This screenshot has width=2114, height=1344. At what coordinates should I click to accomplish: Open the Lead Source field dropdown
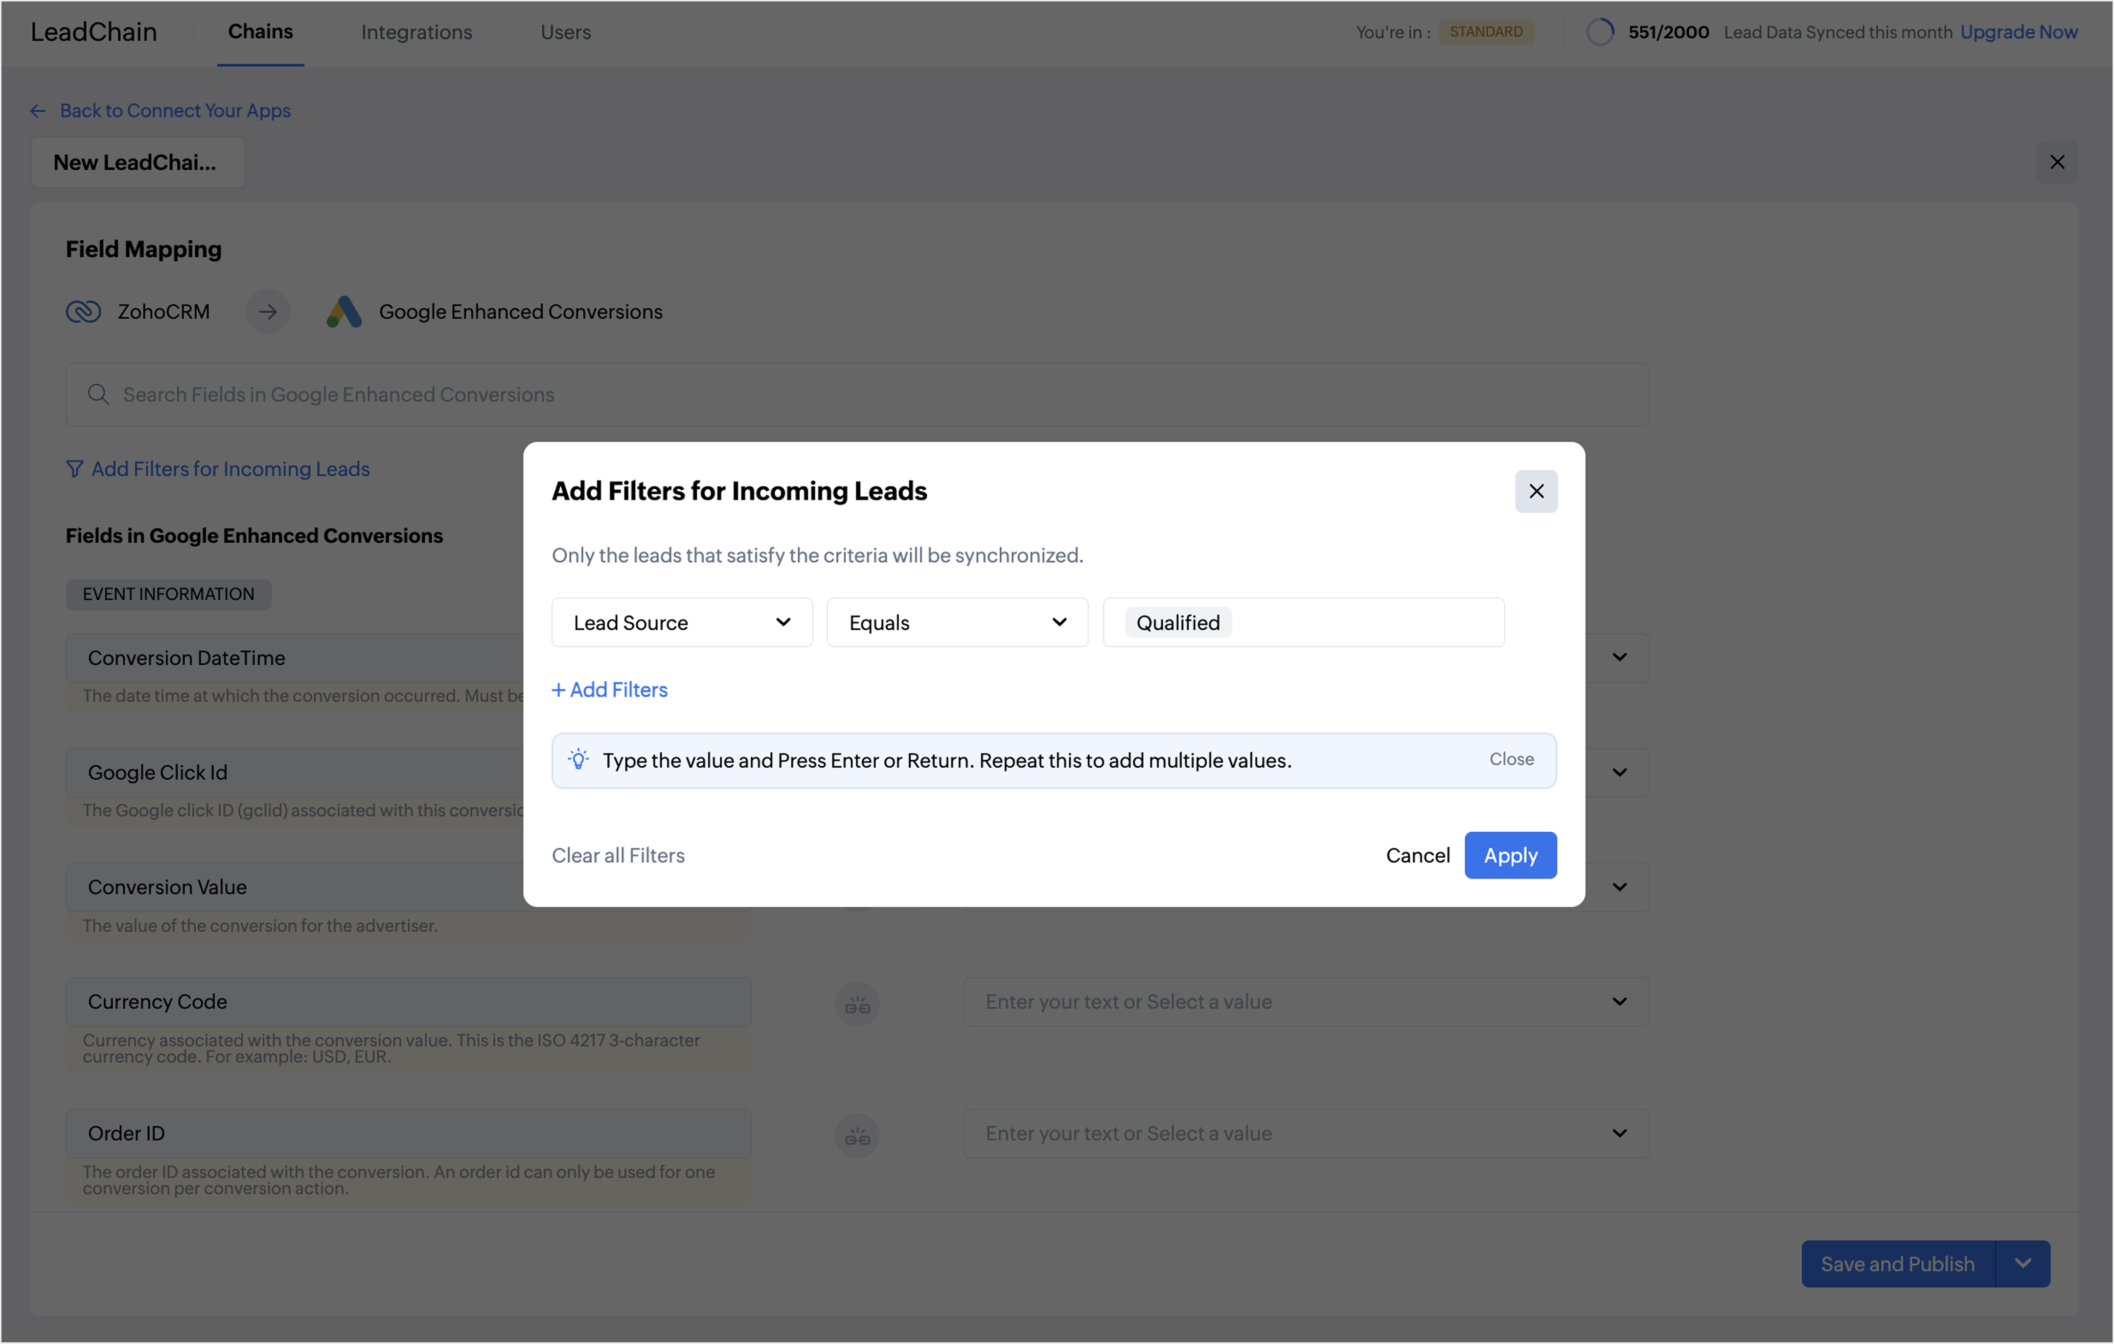pos(681,622)
